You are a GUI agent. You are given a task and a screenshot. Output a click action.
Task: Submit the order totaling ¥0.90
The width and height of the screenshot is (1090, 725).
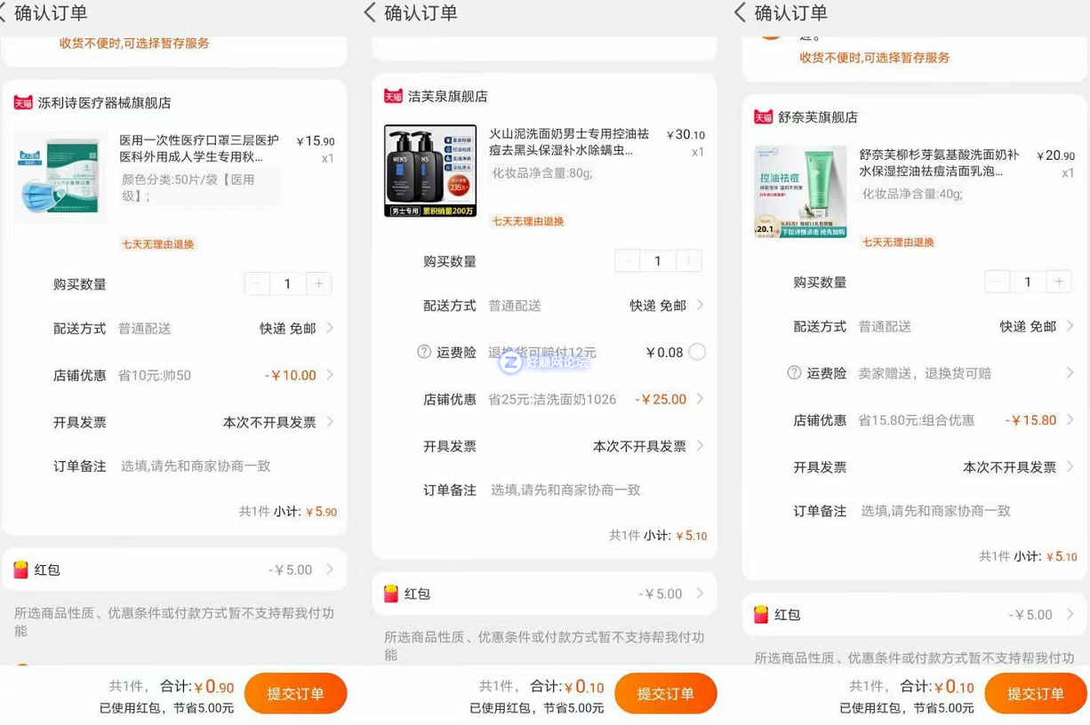coord(295,694)
